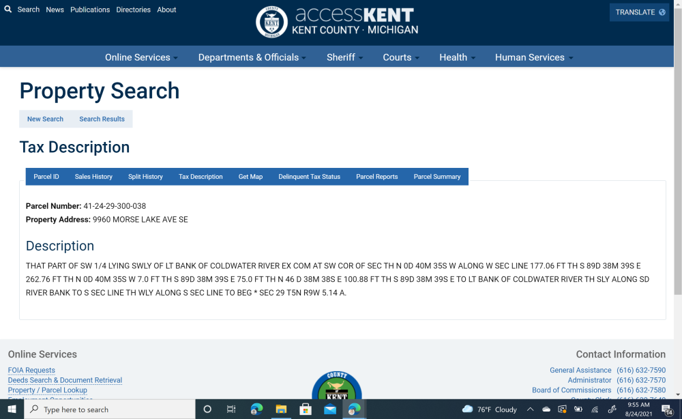Go back to Search Results
Image resolution: width=682 pixels, height=419 pixels.
click(x=102, y=119)
